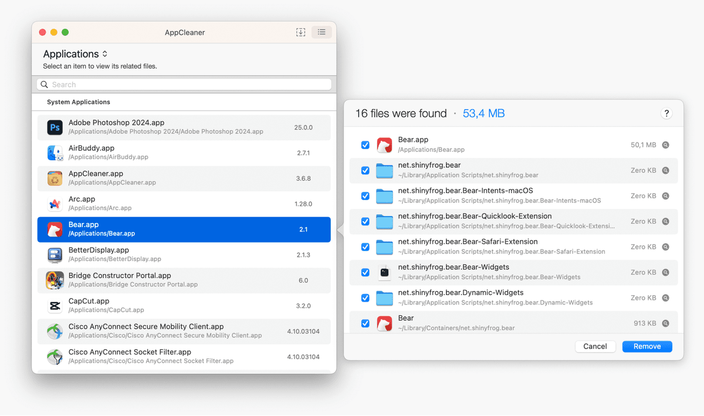This screenshot has width=704, height=416.
Task: Click the Arc app icon
Action: coord(55,204)
